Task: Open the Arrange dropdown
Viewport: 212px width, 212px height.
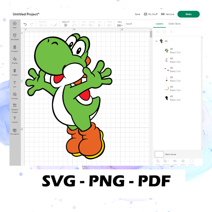Action: tap(91, 25)
